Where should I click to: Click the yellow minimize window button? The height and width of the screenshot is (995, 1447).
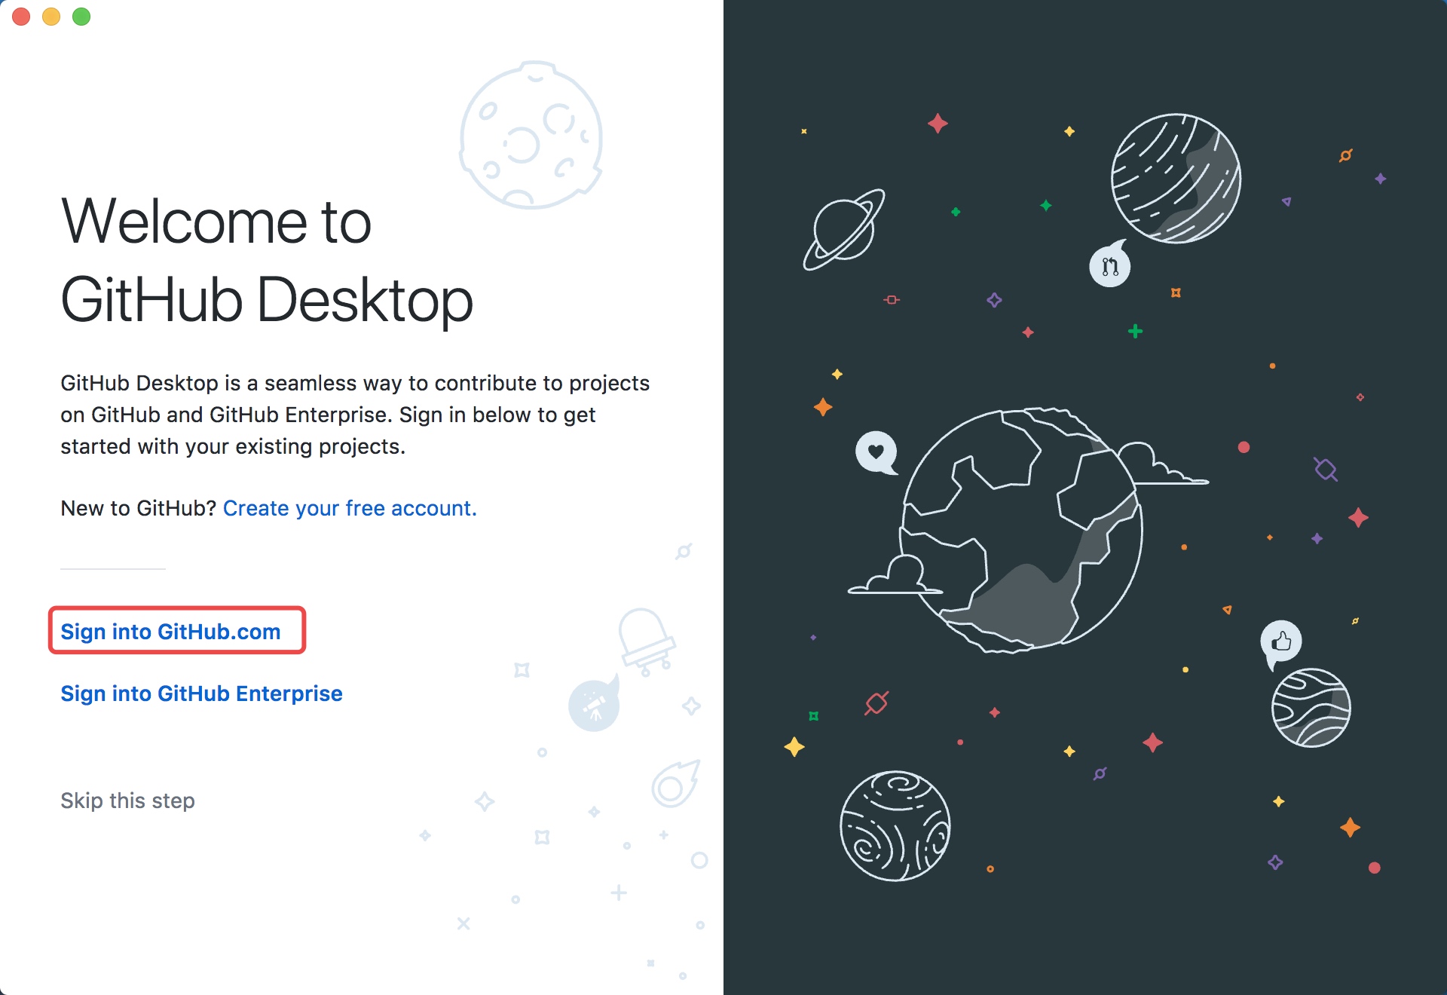pyautogui.click(x=51, y=17)
